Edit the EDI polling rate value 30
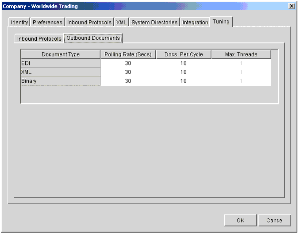This screenshot has height=233, width=300. (x=128, y=63)
